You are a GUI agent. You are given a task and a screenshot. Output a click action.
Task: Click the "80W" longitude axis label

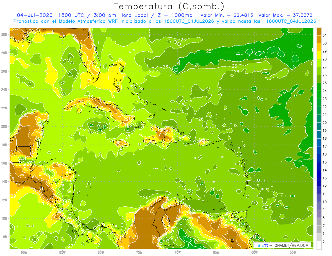101,252
